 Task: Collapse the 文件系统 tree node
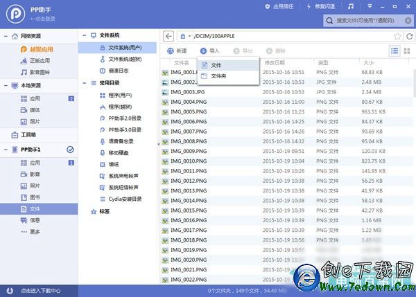click(x=85, y=35)
